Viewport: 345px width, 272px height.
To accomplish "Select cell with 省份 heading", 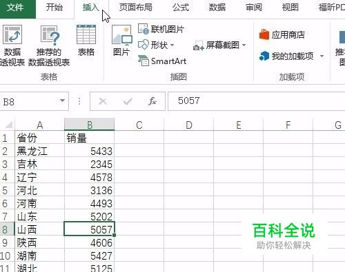I will pyautogui.click(x=39, y=138).
